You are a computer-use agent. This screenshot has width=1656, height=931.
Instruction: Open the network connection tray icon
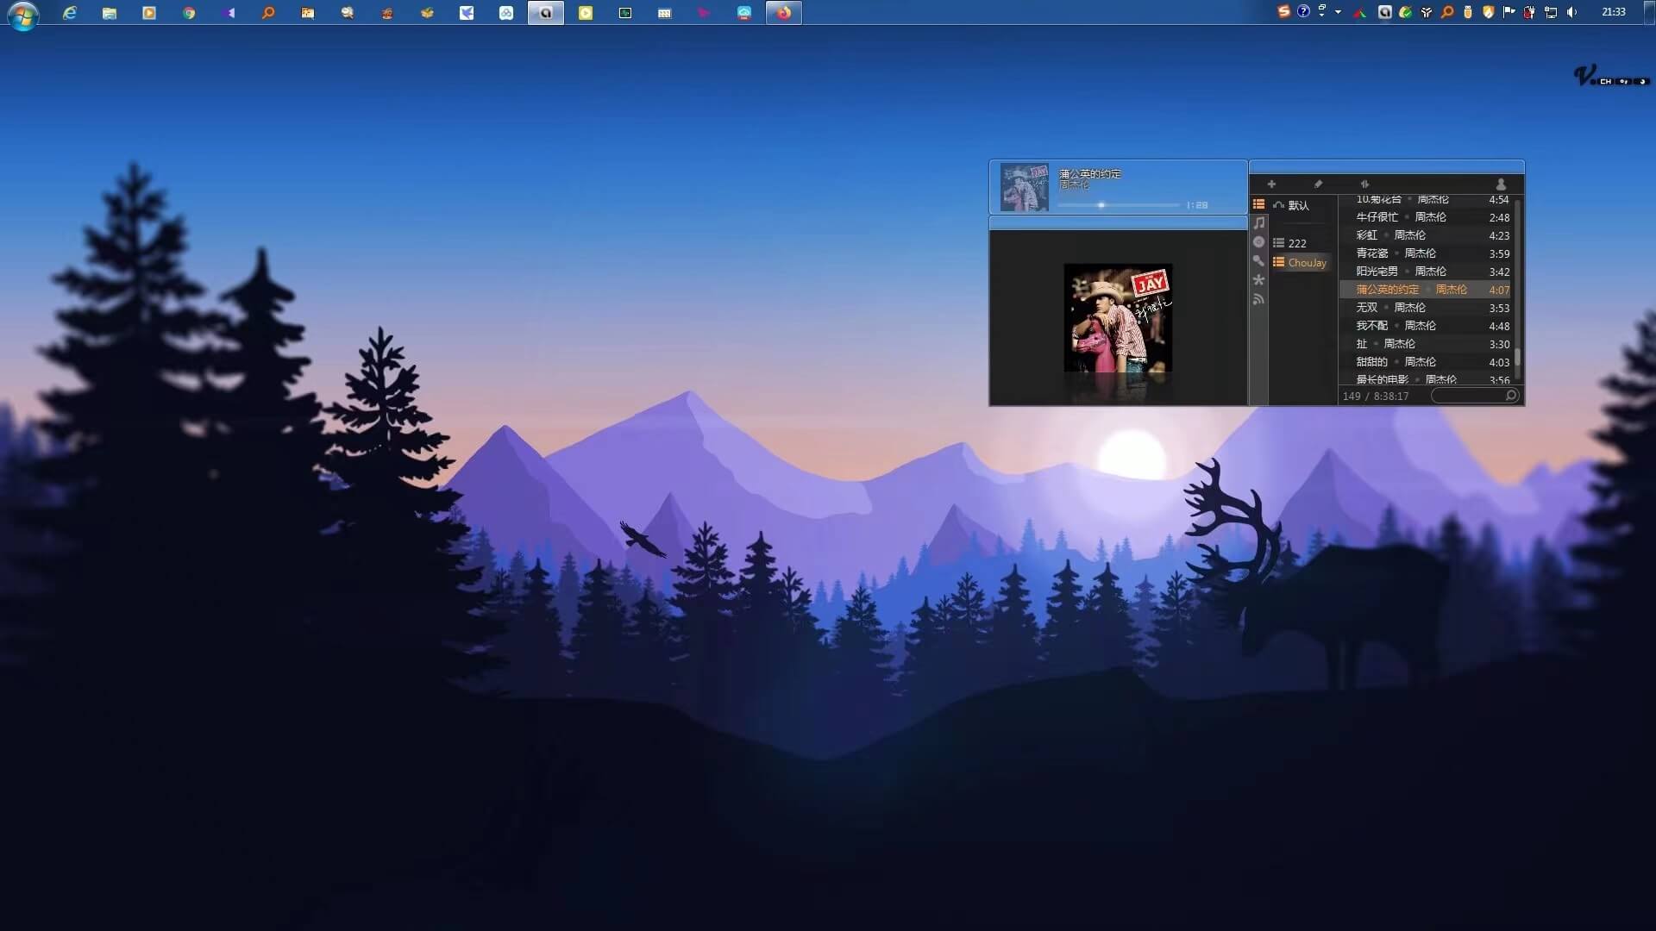coord(1551,12)
